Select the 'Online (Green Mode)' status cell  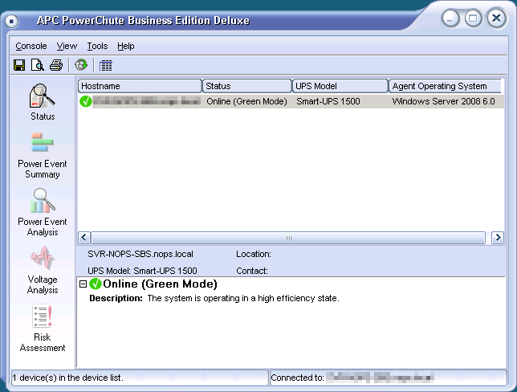(x=246, y=101)
